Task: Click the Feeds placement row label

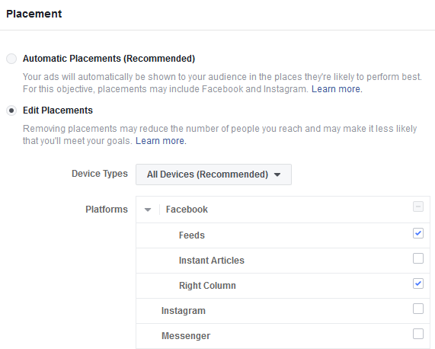Action: point(192,235)
